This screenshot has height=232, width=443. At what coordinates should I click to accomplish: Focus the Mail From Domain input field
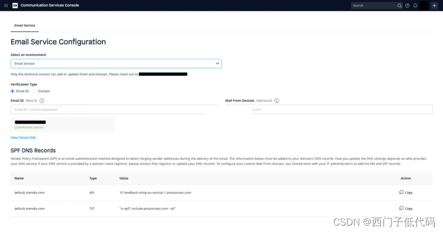coord(329,110)
